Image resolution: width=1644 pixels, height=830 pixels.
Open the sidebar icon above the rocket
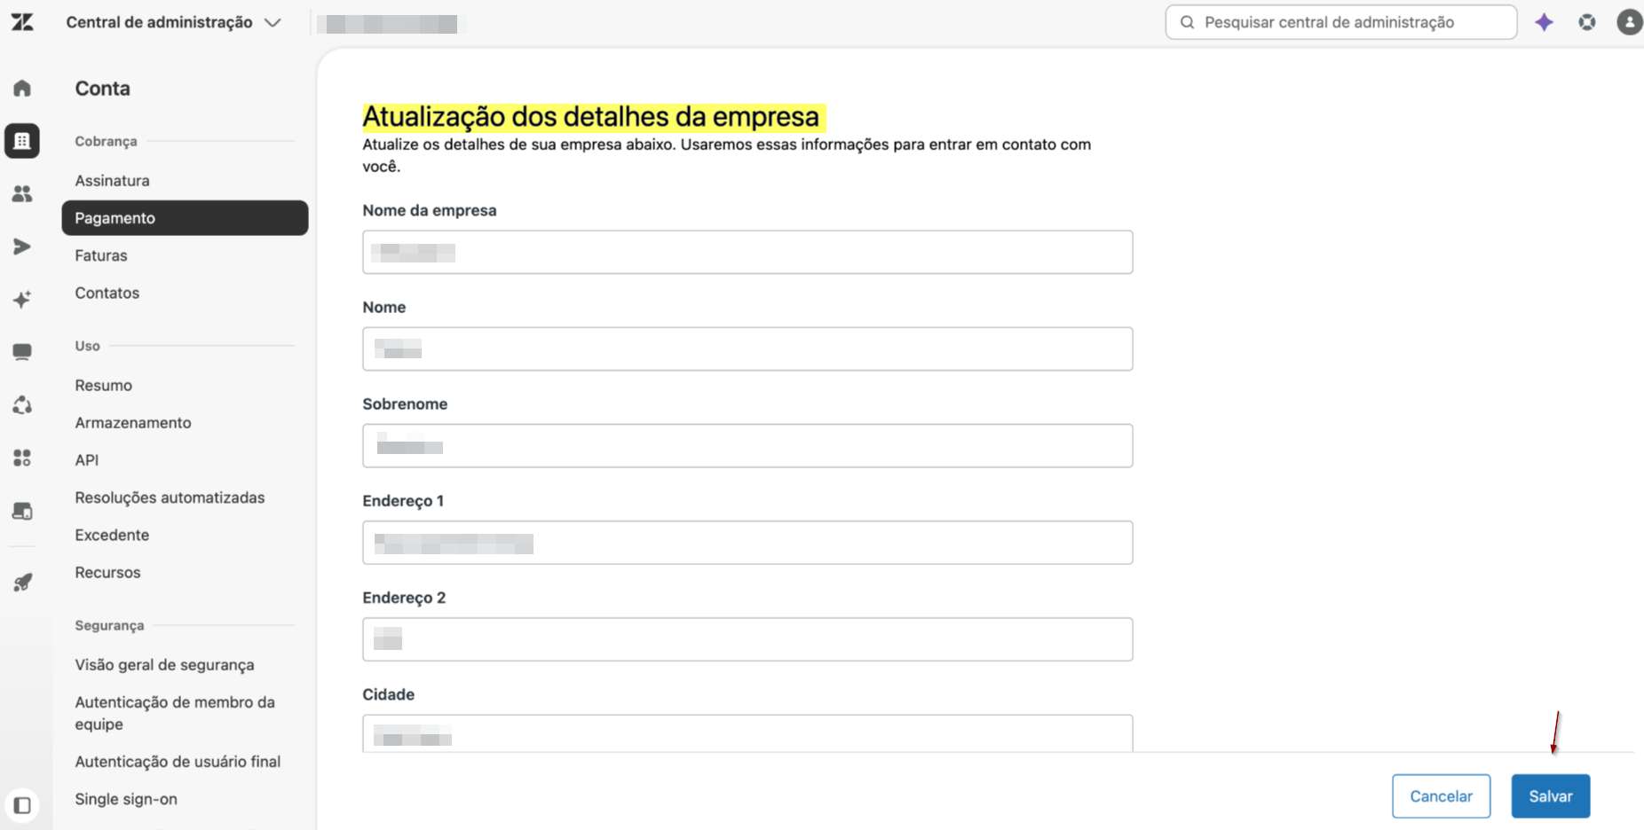(22, 511)
